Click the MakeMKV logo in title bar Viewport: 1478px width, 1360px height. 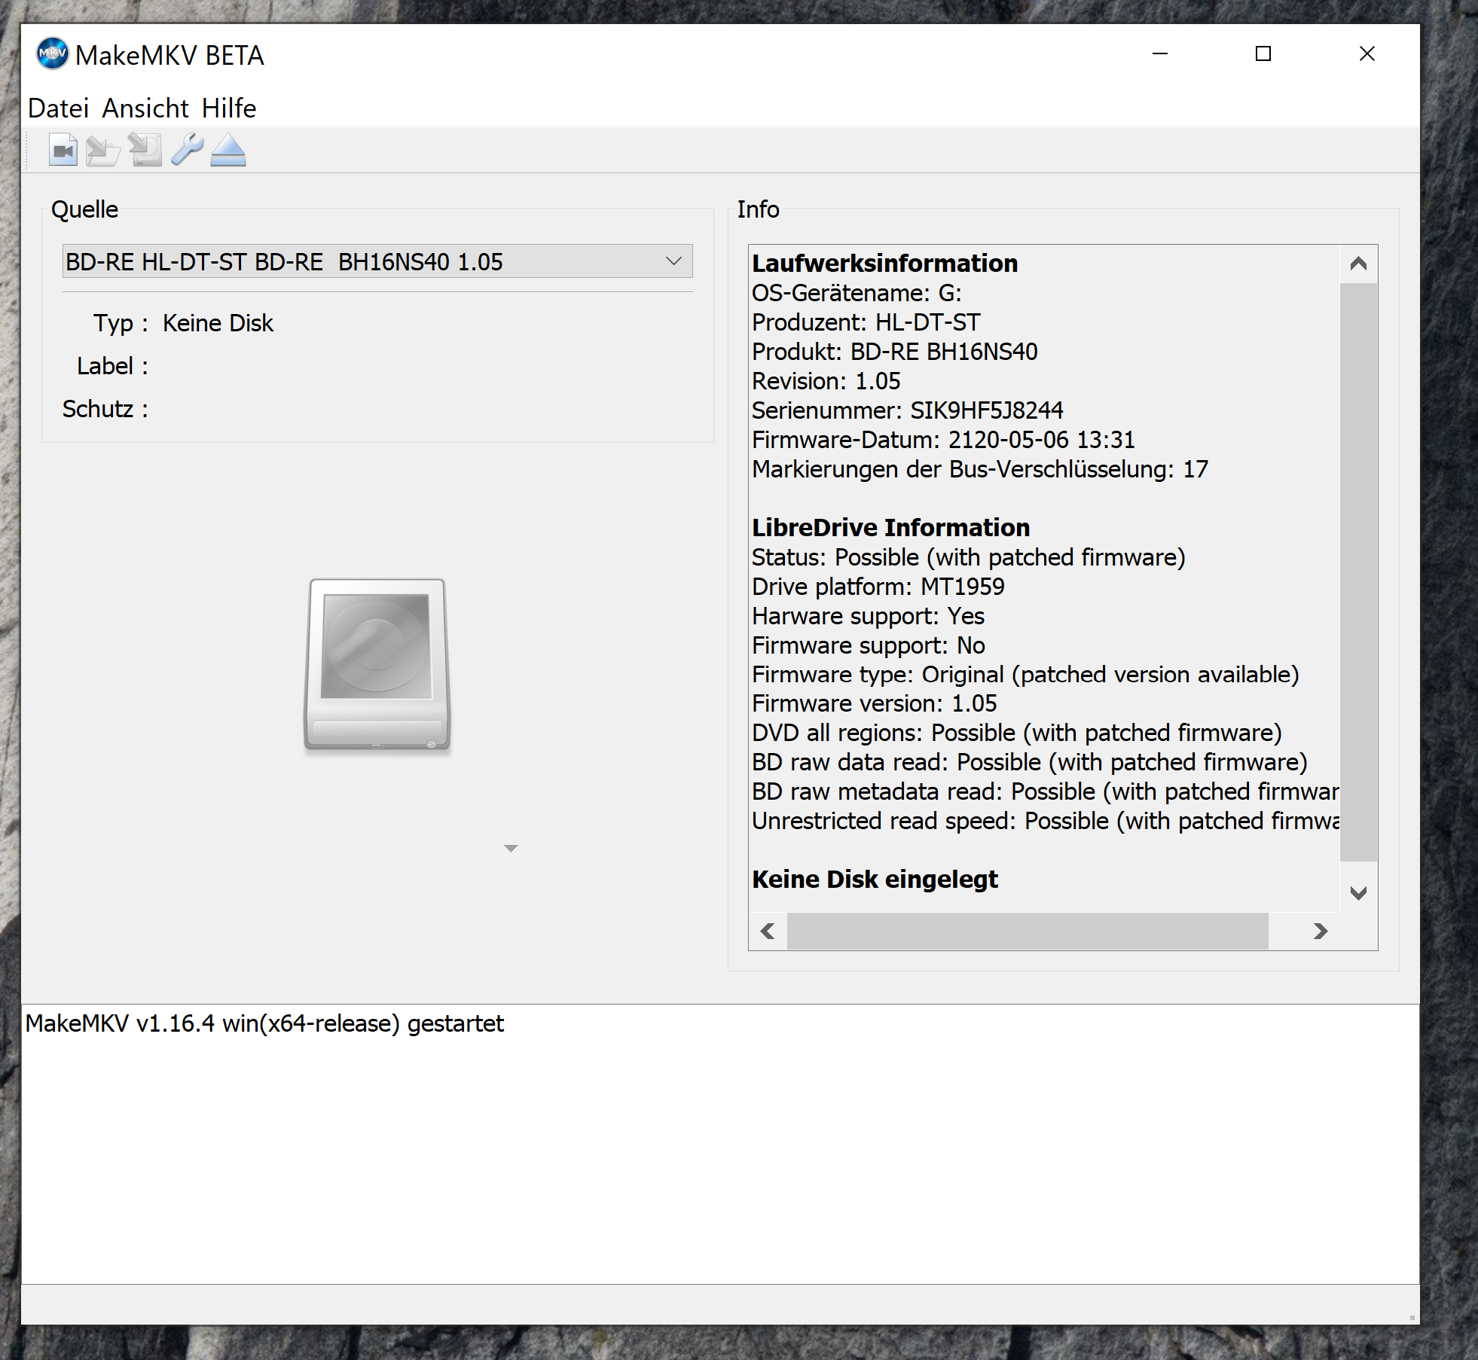[x=52, y=54]
